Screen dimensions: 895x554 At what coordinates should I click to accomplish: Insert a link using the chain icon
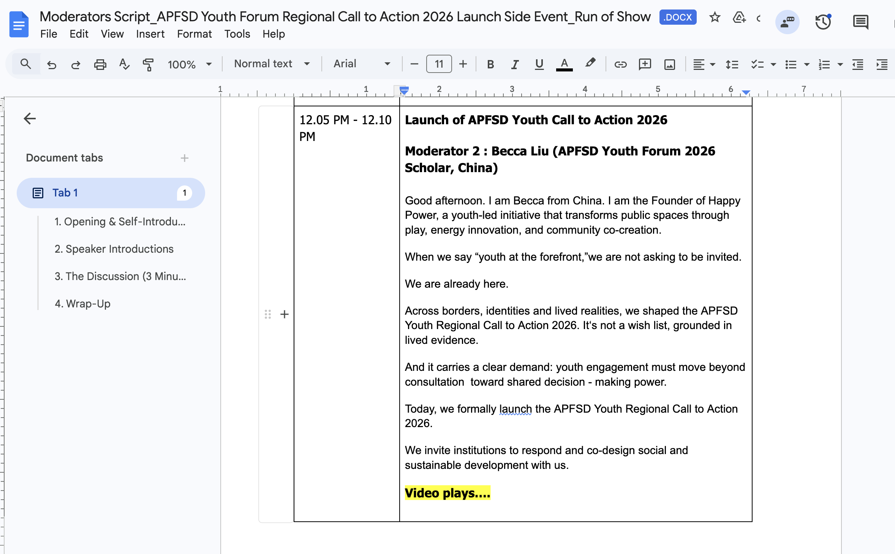(620, 64)
